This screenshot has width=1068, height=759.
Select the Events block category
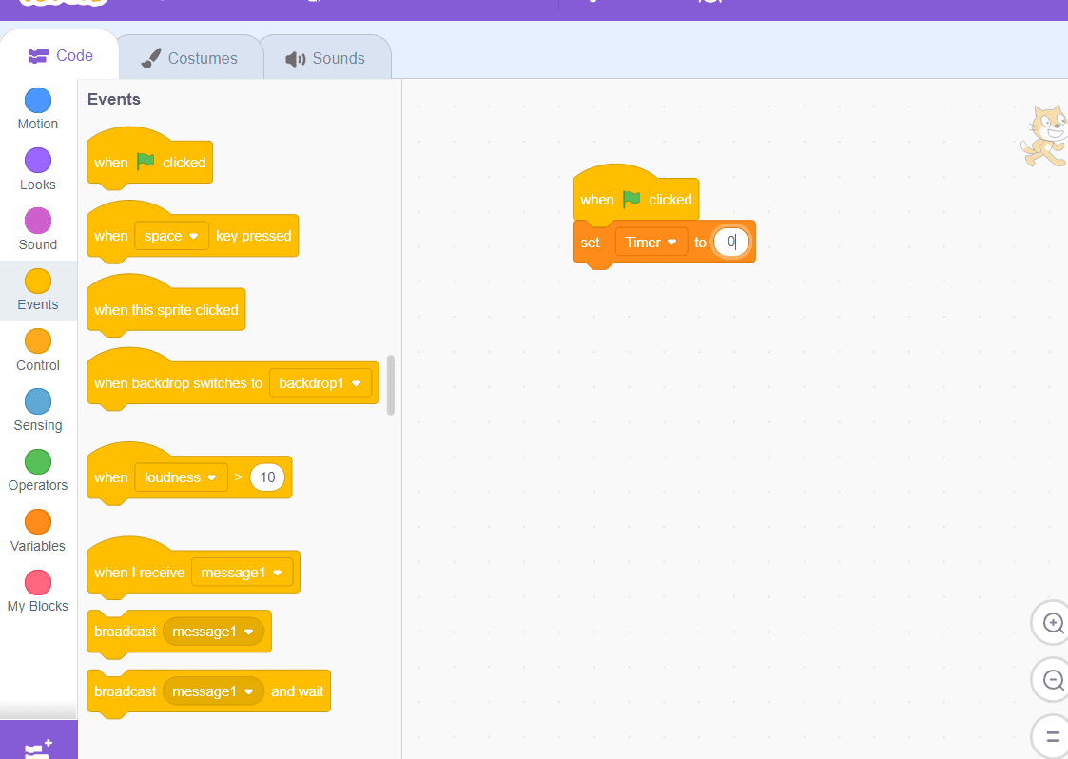click(x=37, y=288)
